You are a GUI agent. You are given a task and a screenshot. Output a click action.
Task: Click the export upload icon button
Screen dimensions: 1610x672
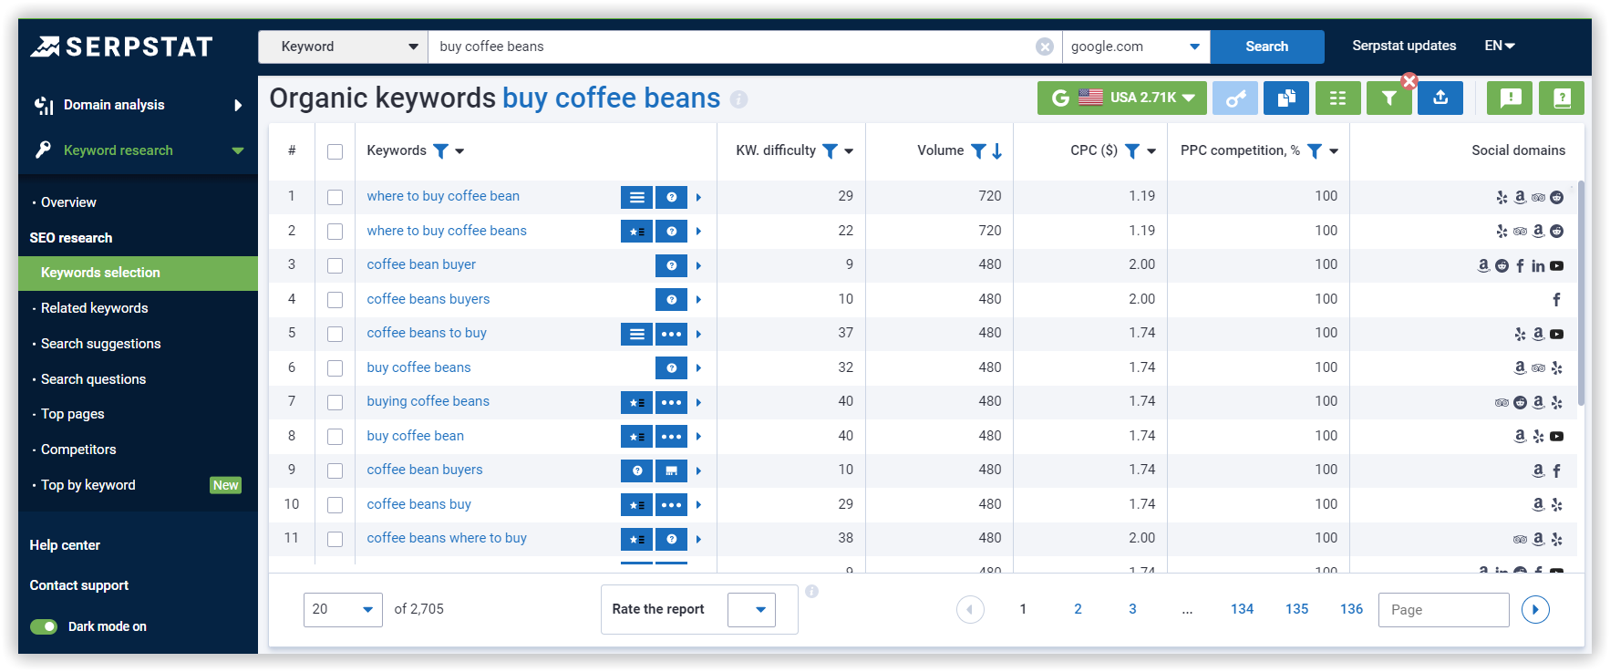click(1440, 98)
